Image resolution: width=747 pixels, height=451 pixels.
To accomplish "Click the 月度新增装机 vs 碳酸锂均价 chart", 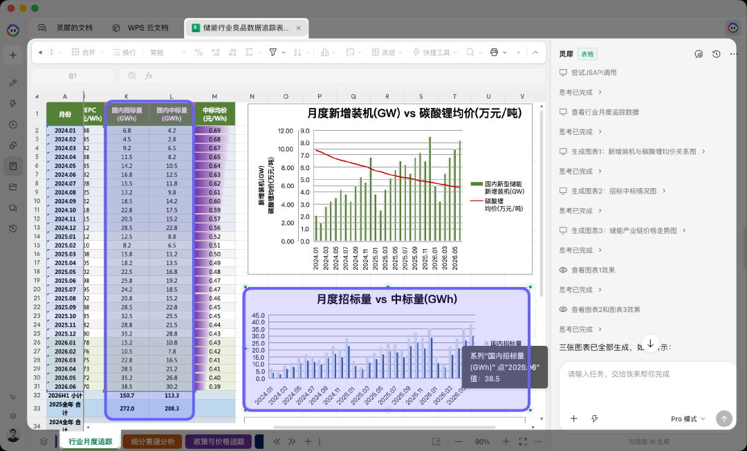I will click(389, 189).
